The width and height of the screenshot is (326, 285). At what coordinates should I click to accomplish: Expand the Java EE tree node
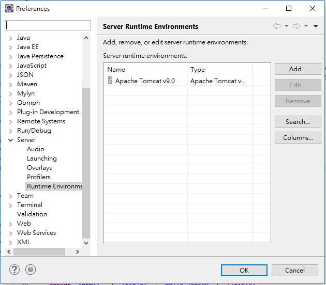(x=11, y=47)
